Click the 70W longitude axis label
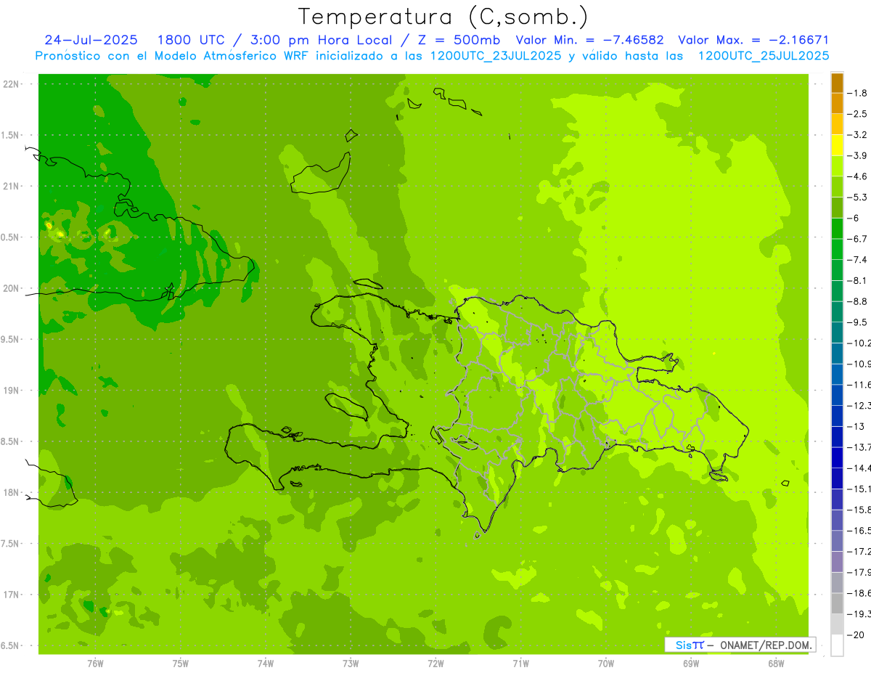The image size is (871, 673). (x=606, y=663)
